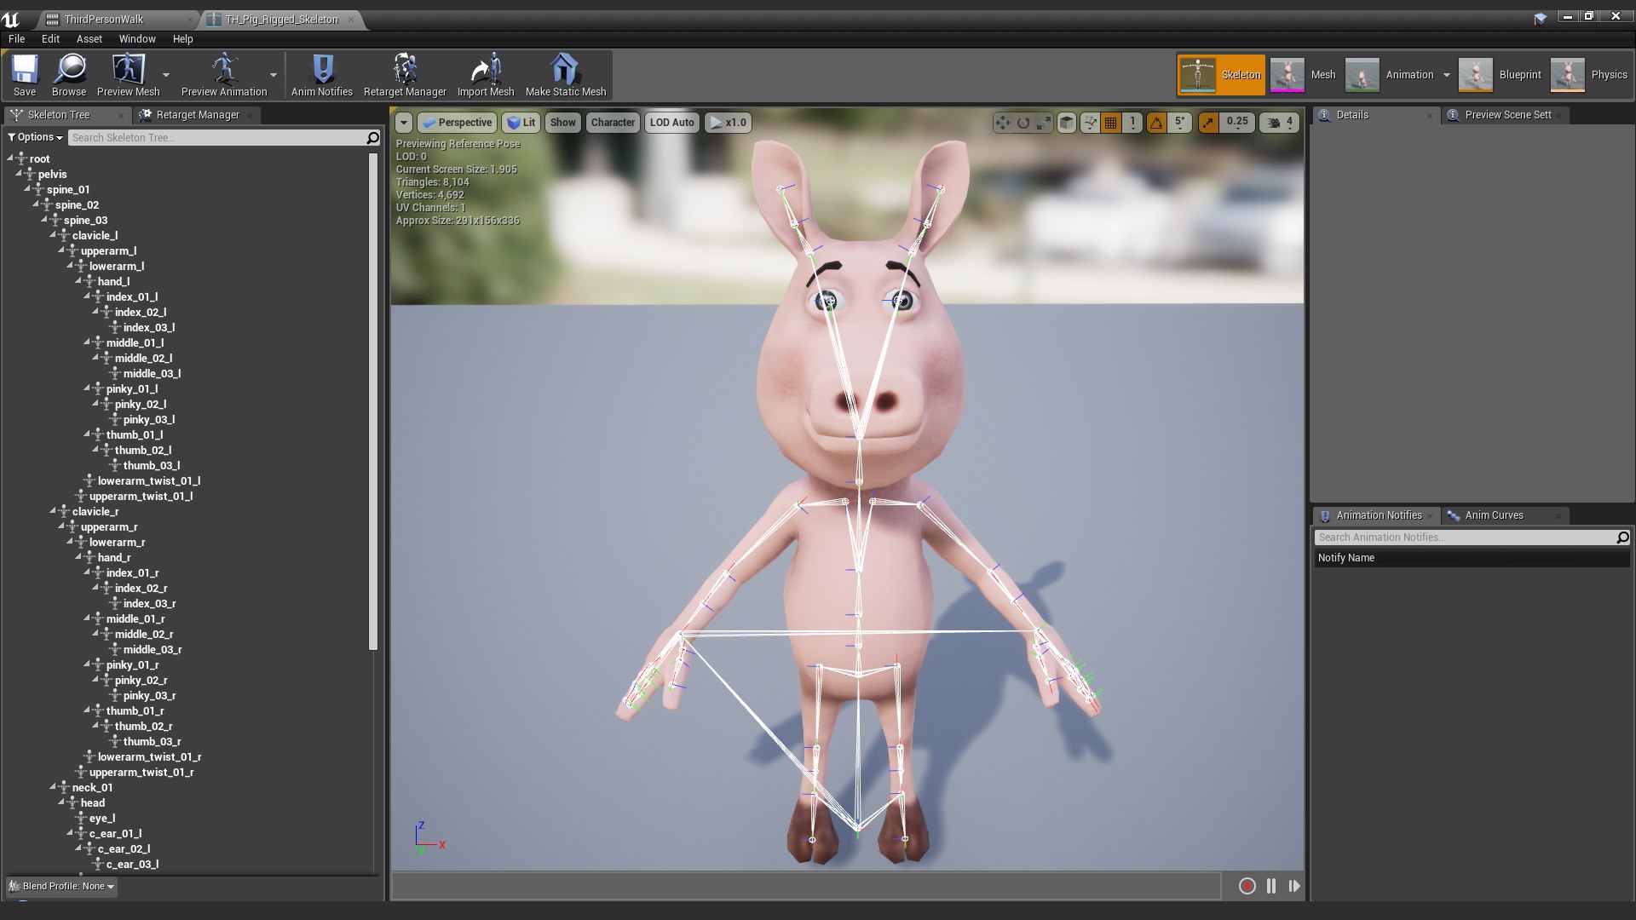The image size is (1636, 920).
Task: Select the rotate gizmo mode
Action: pos(1023,123)
